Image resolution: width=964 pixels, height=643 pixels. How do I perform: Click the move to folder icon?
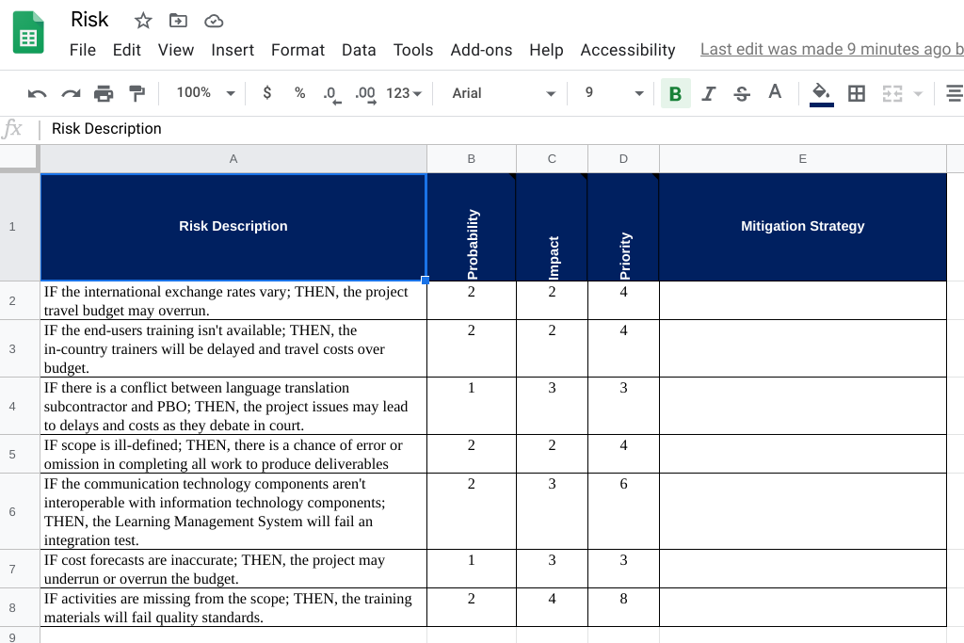click(x=178, y=21)
